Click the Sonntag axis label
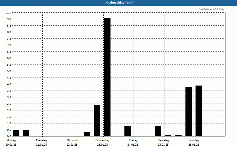This screenshot has height=148, width=237. tap(194, 140)
